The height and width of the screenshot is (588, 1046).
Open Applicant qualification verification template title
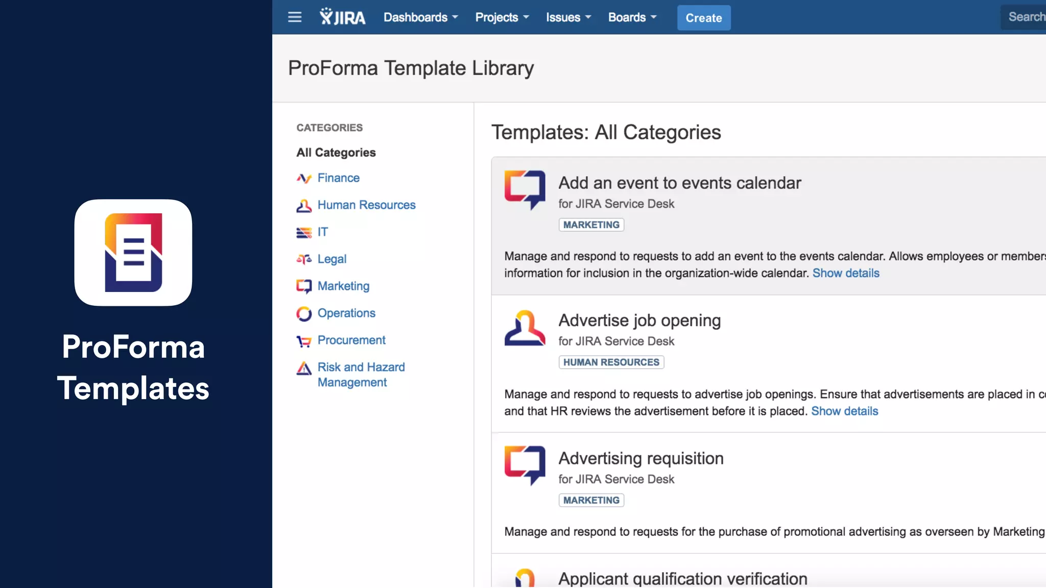point(683,579)
